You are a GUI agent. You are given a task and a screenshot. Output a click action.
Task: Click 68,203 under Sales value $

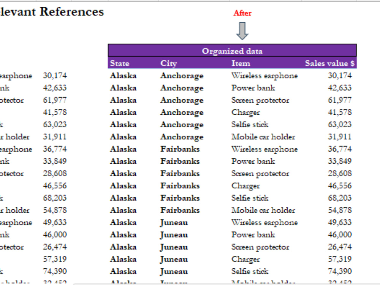(340, 198)
